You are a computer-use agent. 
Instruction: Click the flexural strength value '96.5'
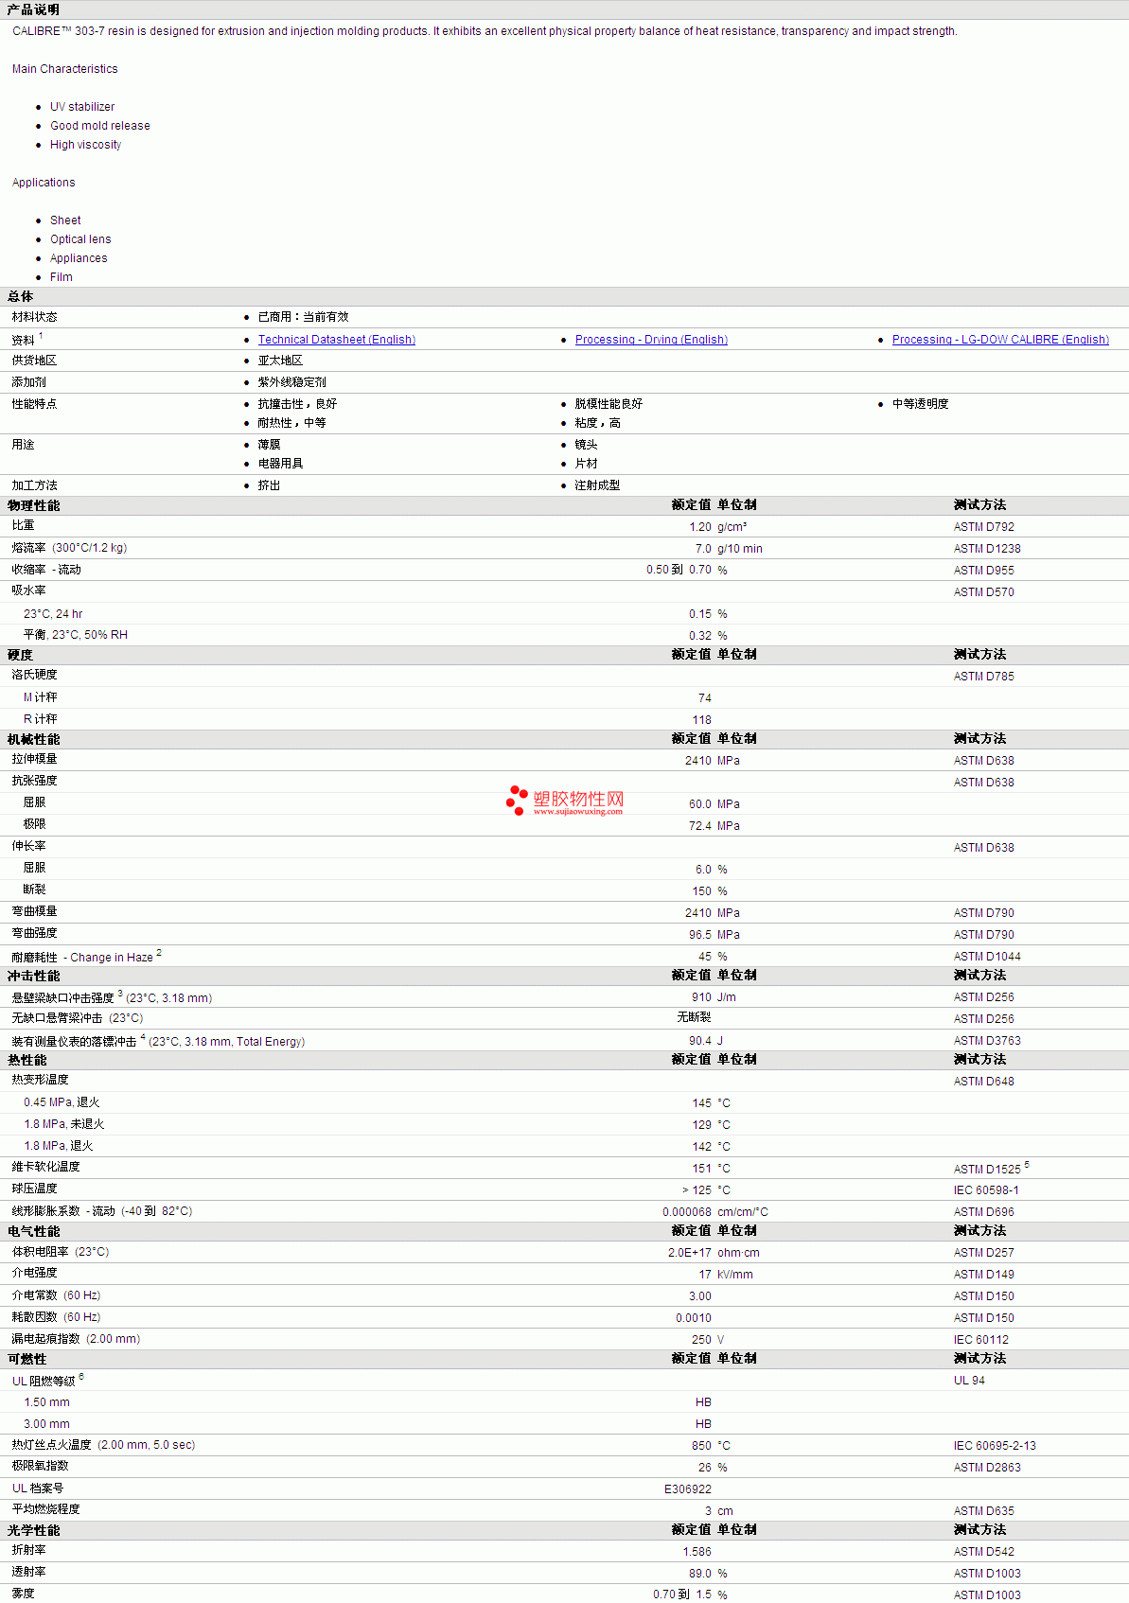pos(700,935)
